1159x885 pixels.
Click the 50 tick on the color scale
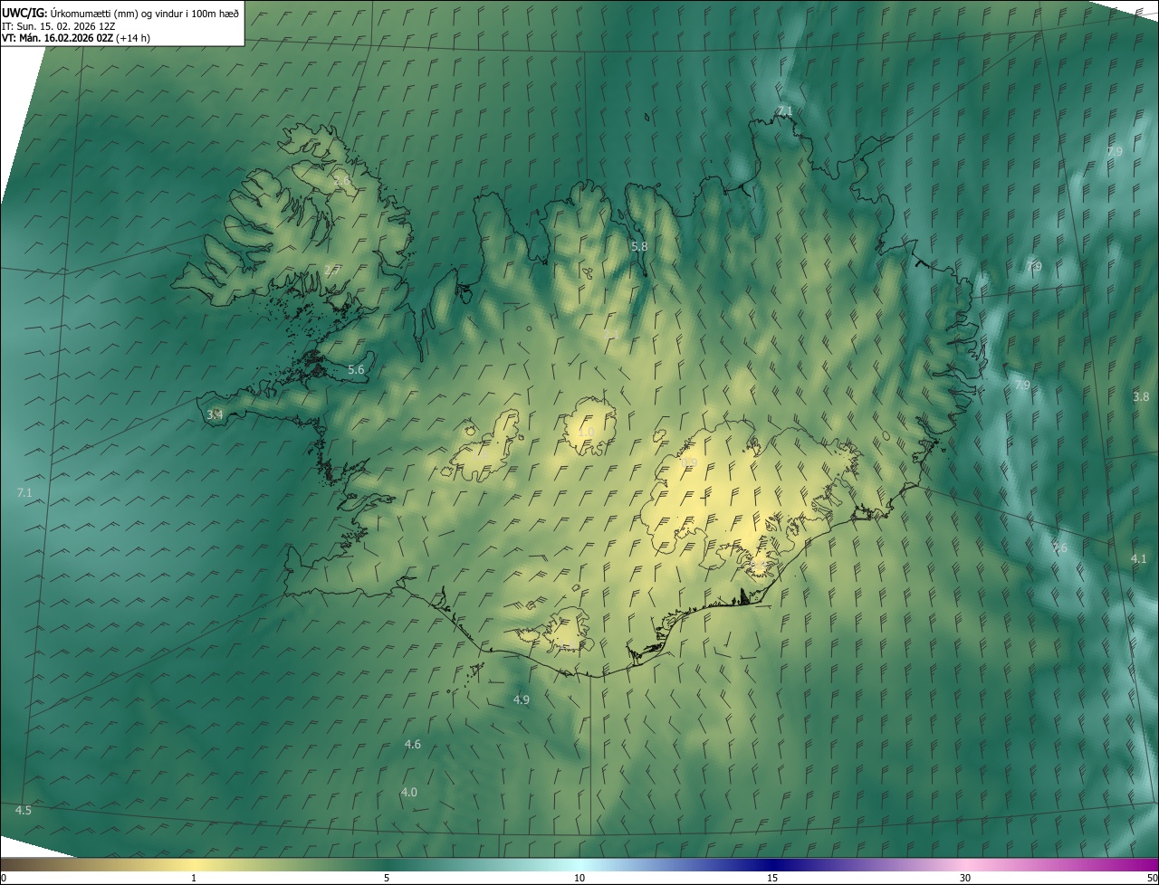pos(1152,878)
